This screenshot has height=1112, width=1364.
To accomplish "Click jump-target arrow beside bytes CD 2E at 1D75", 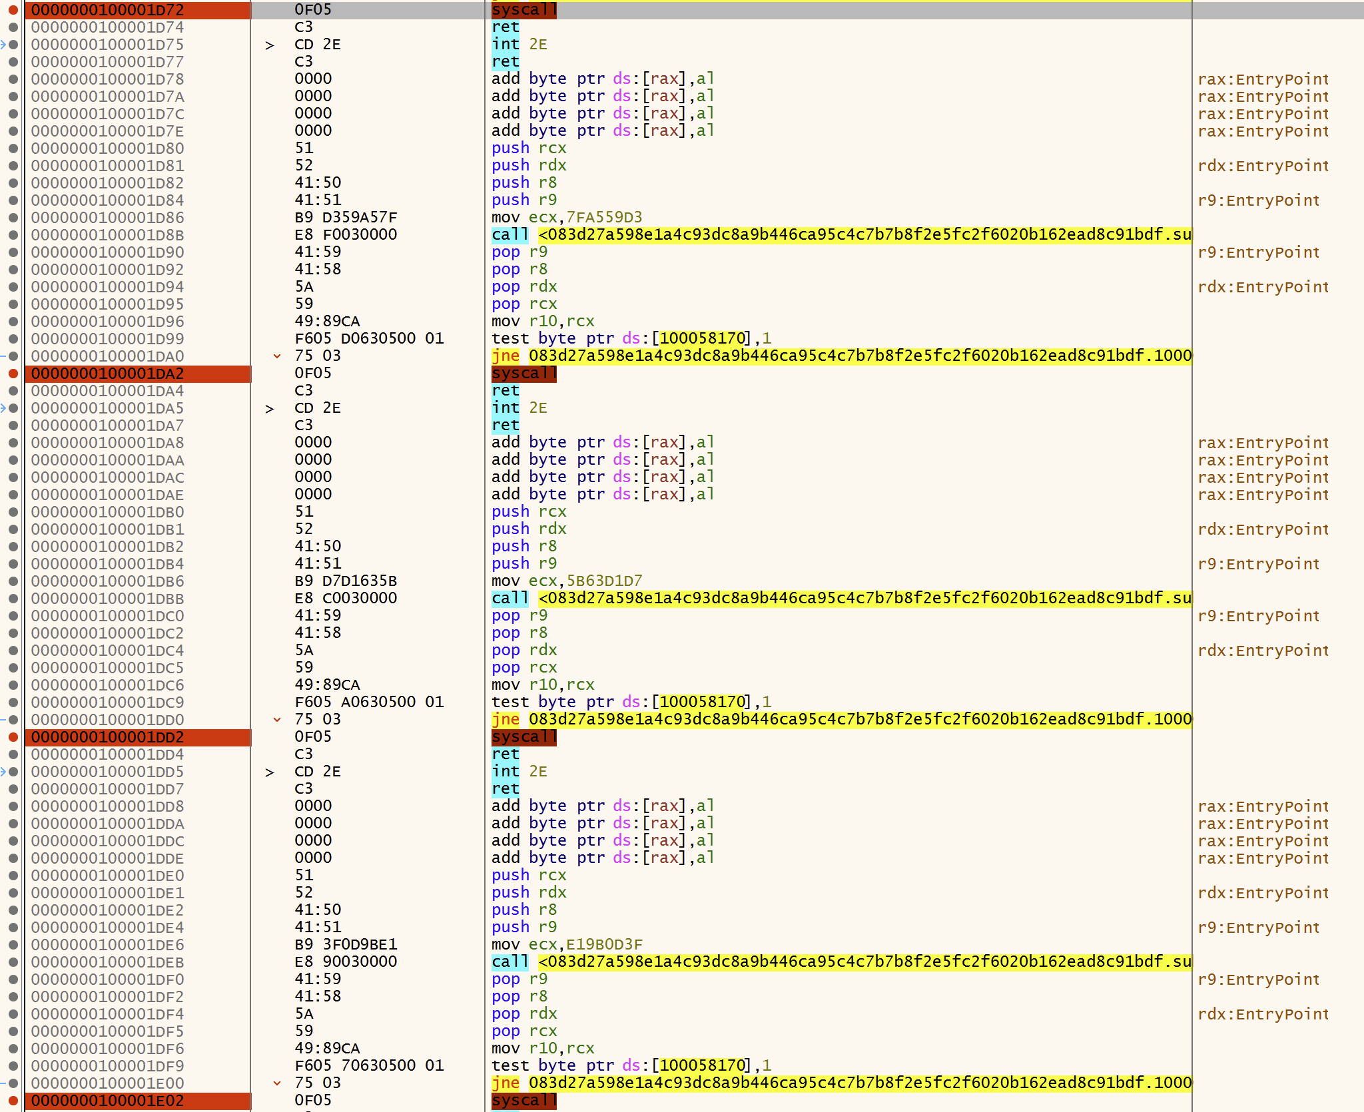I will [270, 45].
